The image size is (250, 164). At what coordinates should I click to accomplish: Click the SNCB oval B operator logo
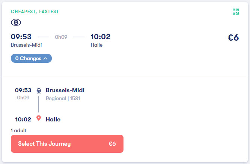tap(16, 22)
